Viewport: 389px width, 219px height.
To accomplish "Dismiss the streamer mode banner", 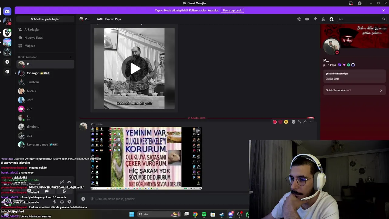I will pos(384,10).
